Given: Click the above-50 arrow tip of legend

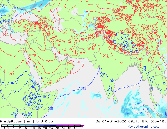Looking at the screenshot, I should click(84, 126).
